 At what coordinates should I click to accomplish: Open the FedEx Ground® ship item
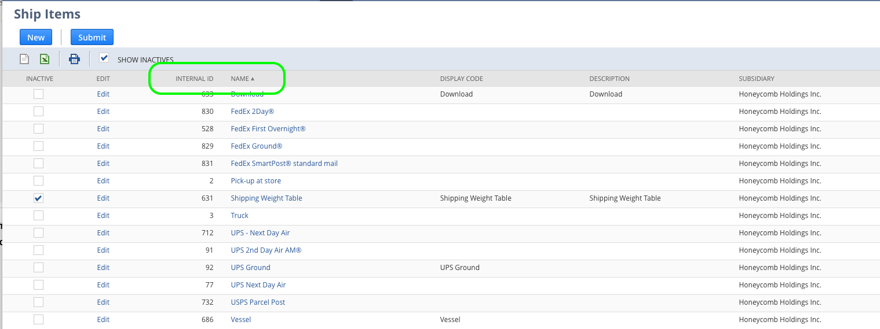tap(256, 146)
